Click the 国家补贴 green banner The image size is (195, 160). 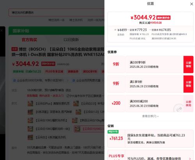tap(57, 31)
